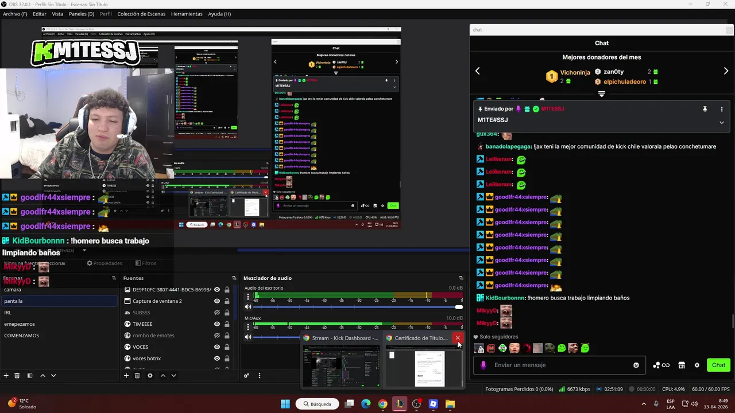735x413 pixels.
Task: Open the Archivo (F) menu
Action: [x=15, y=14]
